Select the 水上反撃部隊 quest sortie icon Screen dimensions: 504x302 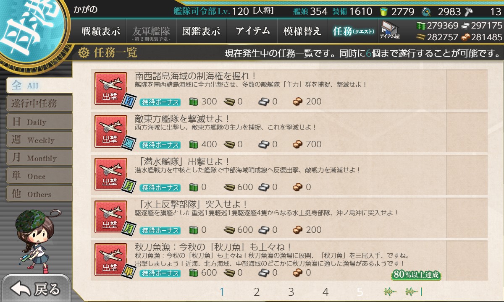pos(111,217)
